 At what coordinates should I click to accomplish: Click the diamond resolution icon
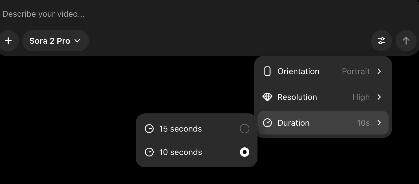(x=267, y=97)
